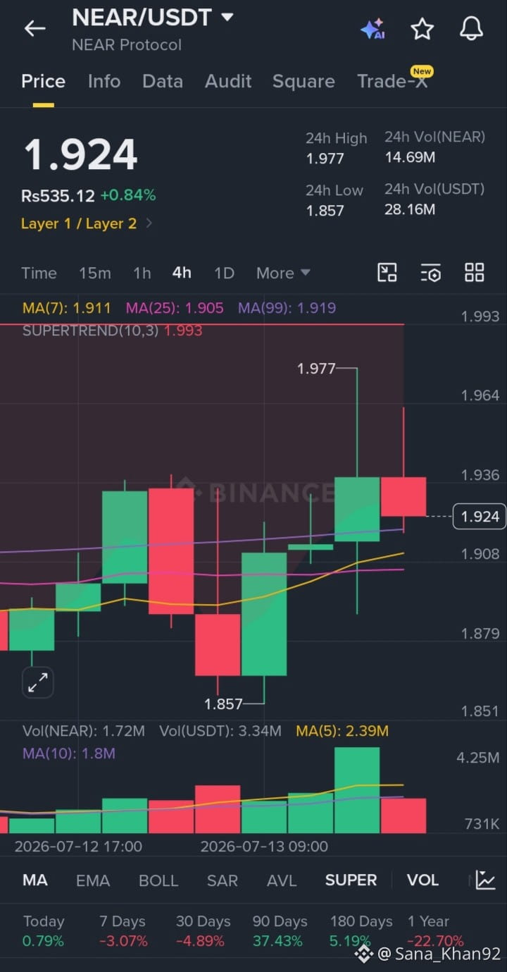Screen dimensions: 507x972
Task: Select the 1D chart interval
Action: click(224, 273)
